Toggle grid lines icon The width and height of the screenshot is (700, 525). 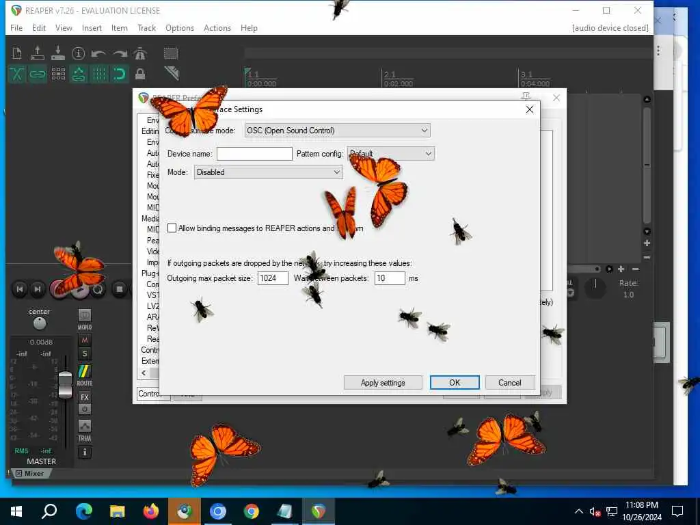(99, 74)
